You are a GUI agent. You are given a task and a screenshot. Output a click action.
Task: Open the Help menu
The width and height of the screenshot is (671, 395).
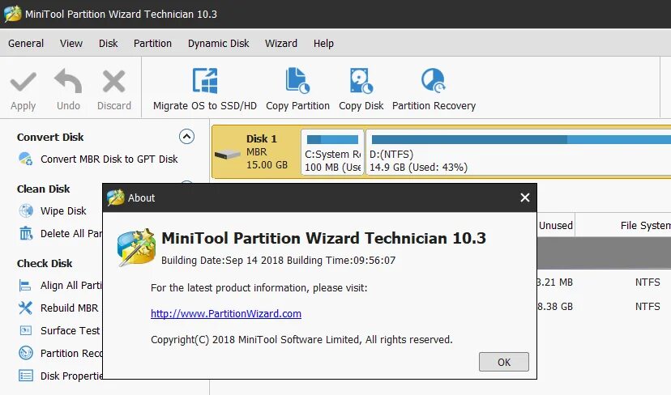tap(323, 43)
